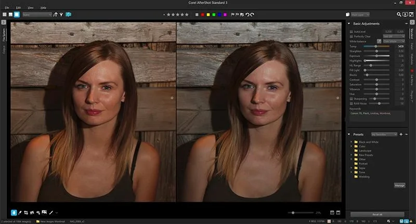Toggle sort direction arrow

[56, 15]
